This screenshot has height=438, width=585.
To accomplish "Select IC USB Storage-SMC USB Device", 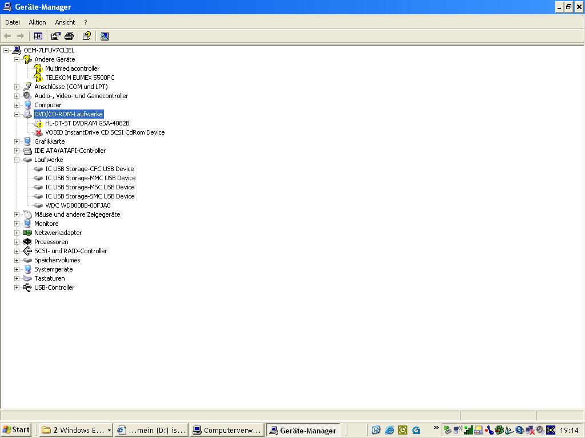I will 90,196.
